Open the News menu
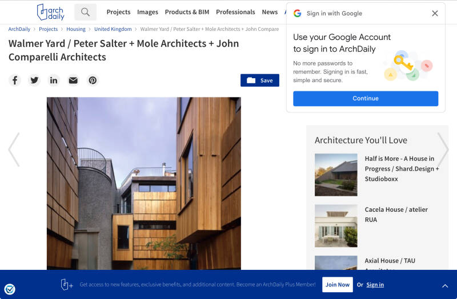457x299 pixels. (x=270, y=12)
